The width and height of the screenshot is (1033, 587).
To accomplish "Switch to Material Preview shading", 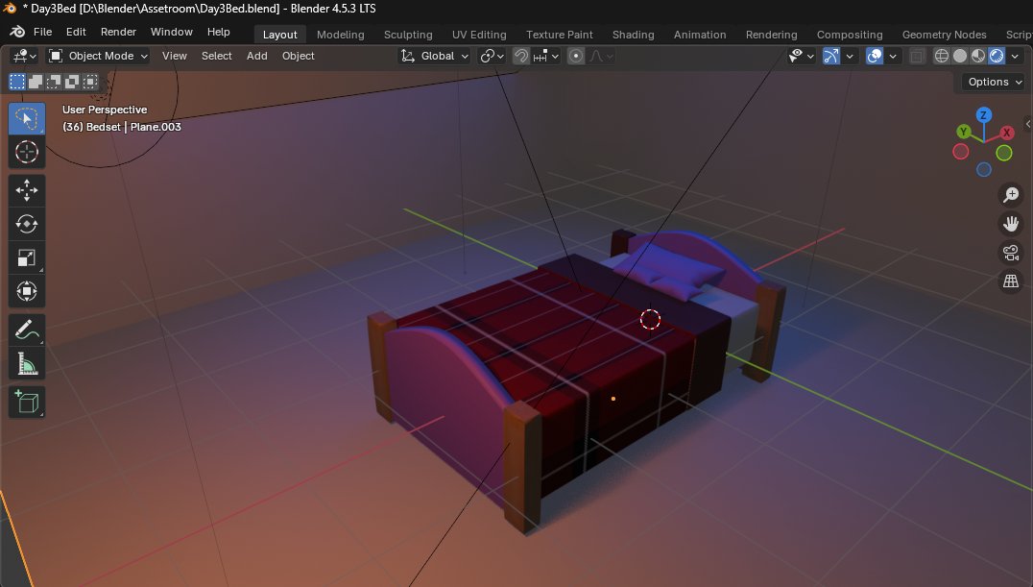I will 978,56.
